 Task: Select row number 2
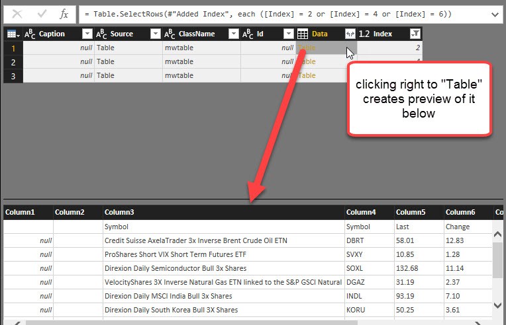pos(13,62)
